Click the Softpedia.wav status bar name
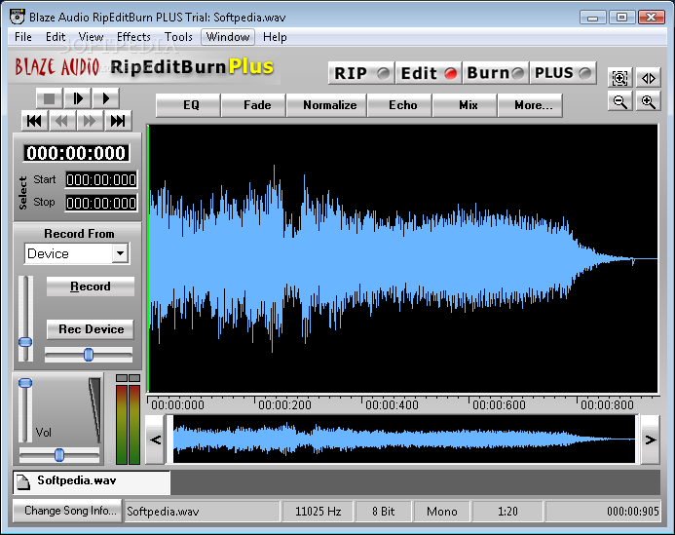Screen dimensions: 675x535 coord(202,512)
